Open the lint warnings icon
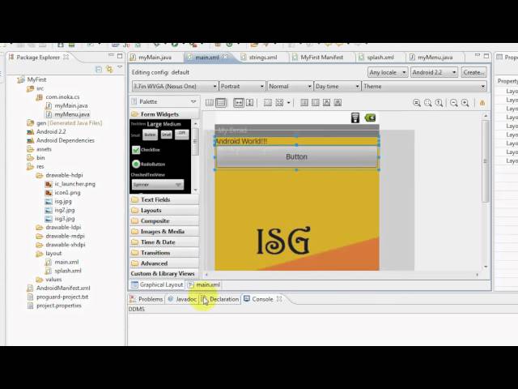518x389 pixels. (x=482, y=103)
